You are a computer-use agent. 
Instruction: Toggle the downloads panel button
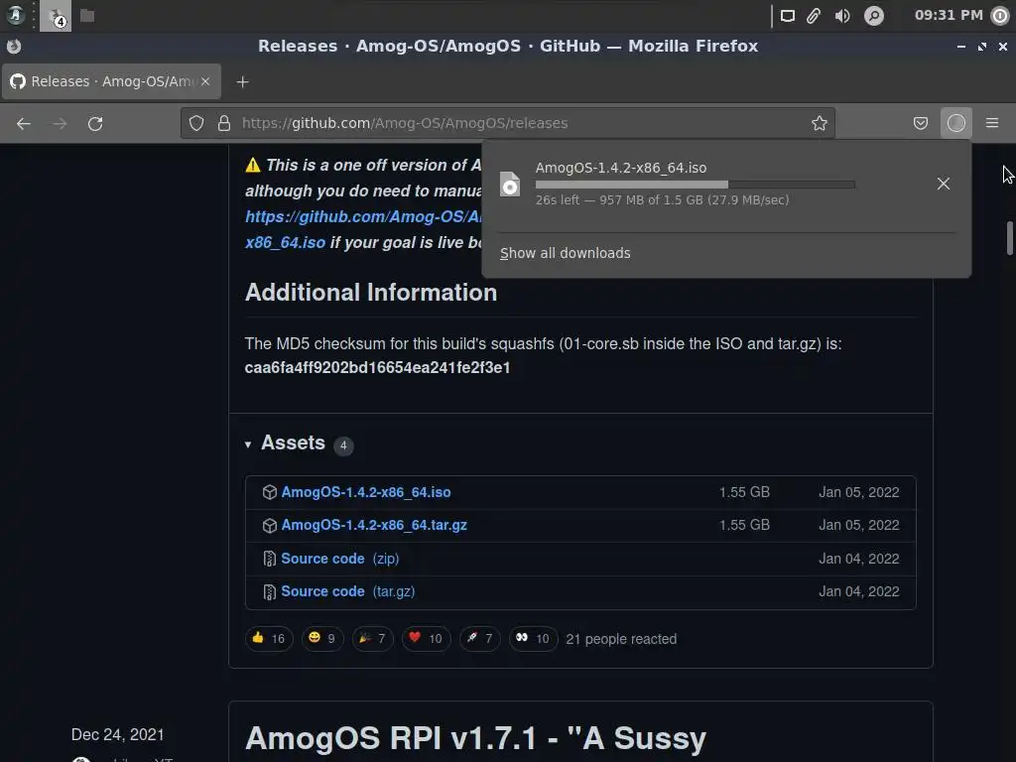(x=955, y=123)
